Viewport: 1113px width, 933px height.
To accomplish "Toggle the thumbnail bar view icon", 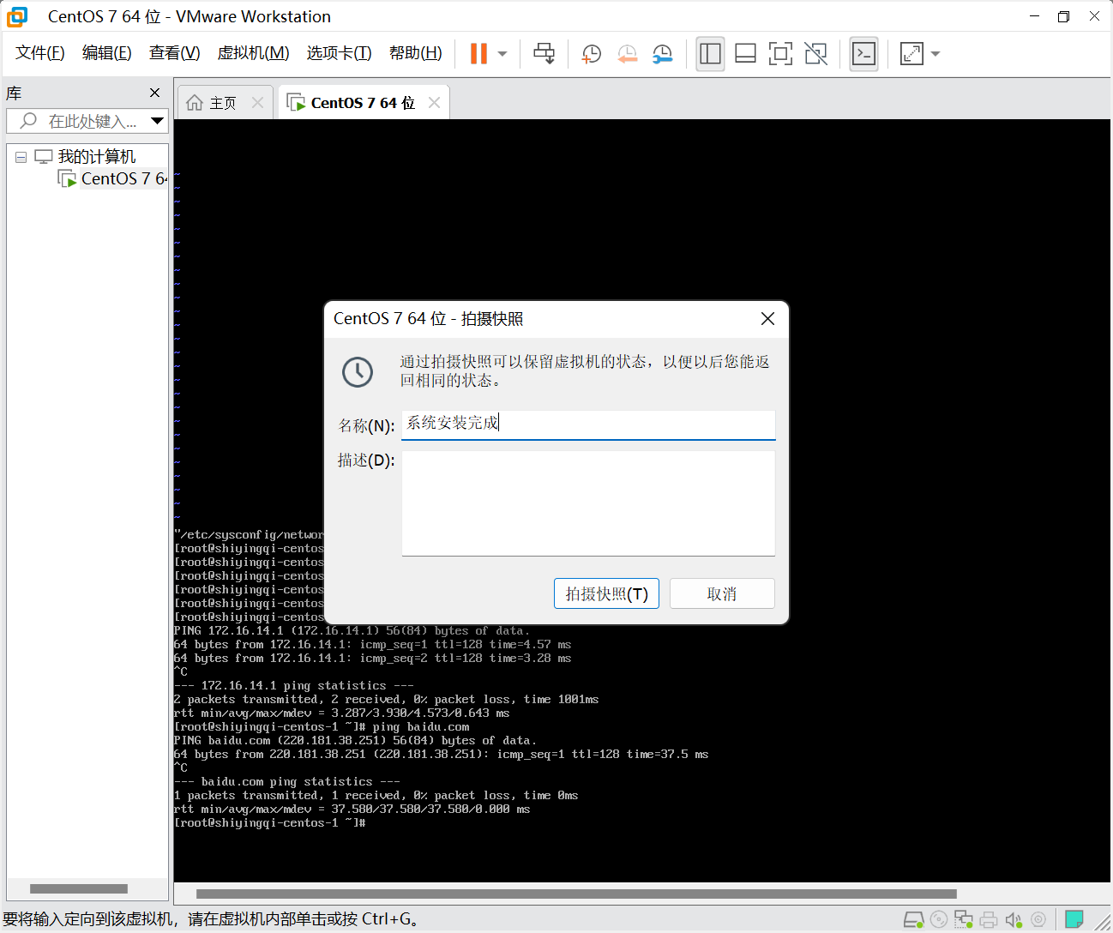I will tap(745, 54).
